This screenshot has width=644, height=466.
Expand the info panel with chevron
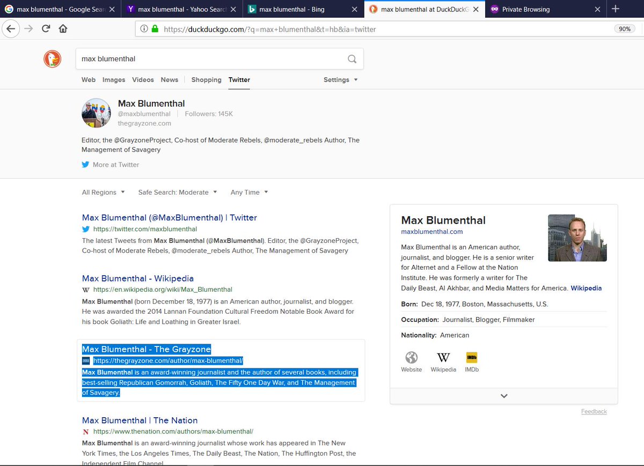pyautogui.click(x=503, y=396)
